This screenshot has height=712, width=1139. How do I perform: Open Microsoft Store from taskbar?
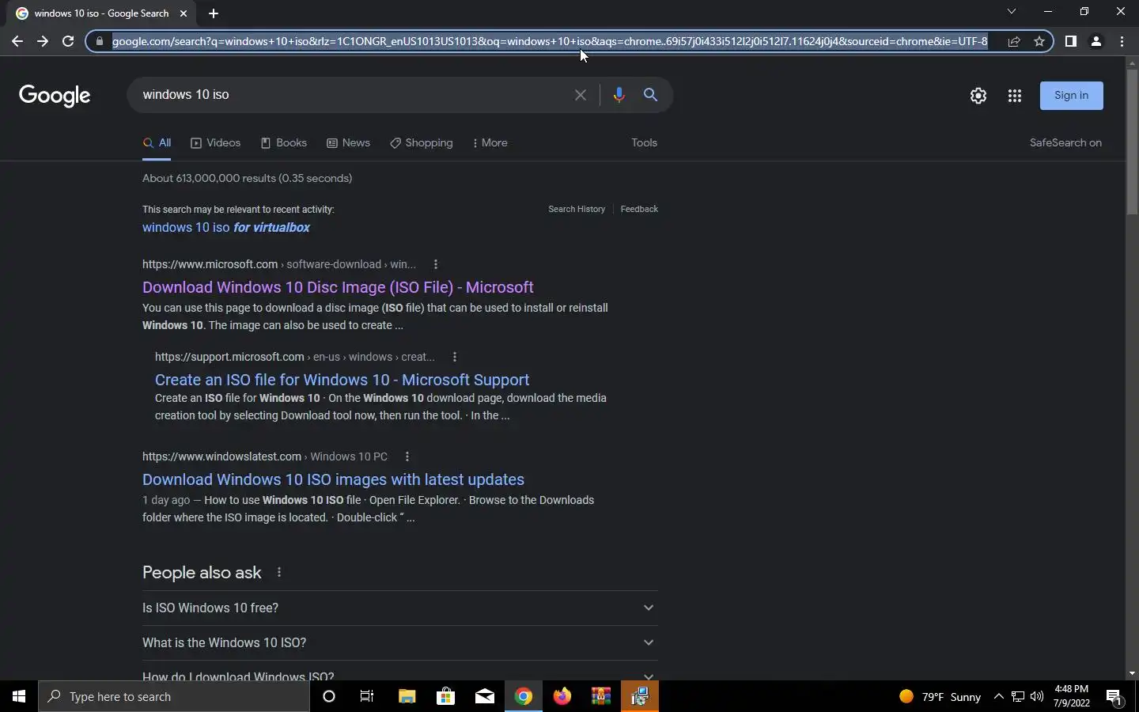[x=445, y=697]
